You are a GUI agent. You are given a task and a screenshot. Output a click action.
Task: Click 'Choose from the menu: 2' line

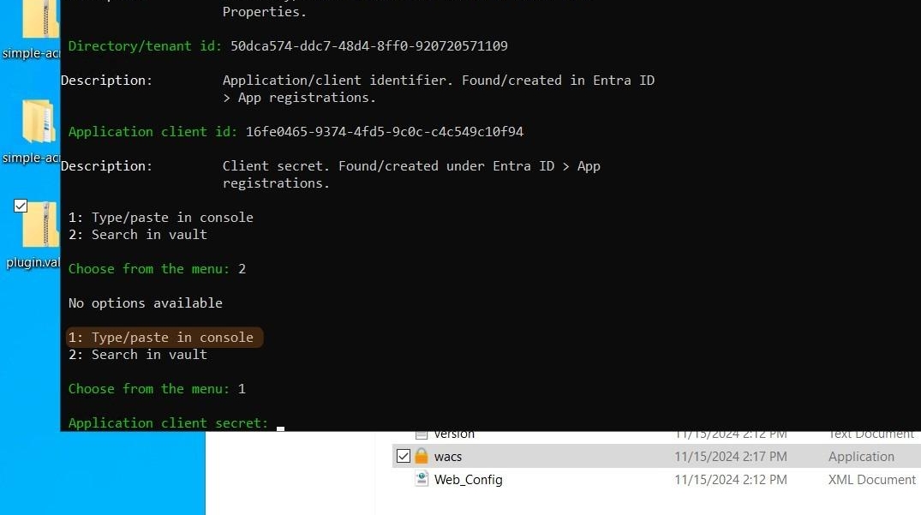pos(157,269)
